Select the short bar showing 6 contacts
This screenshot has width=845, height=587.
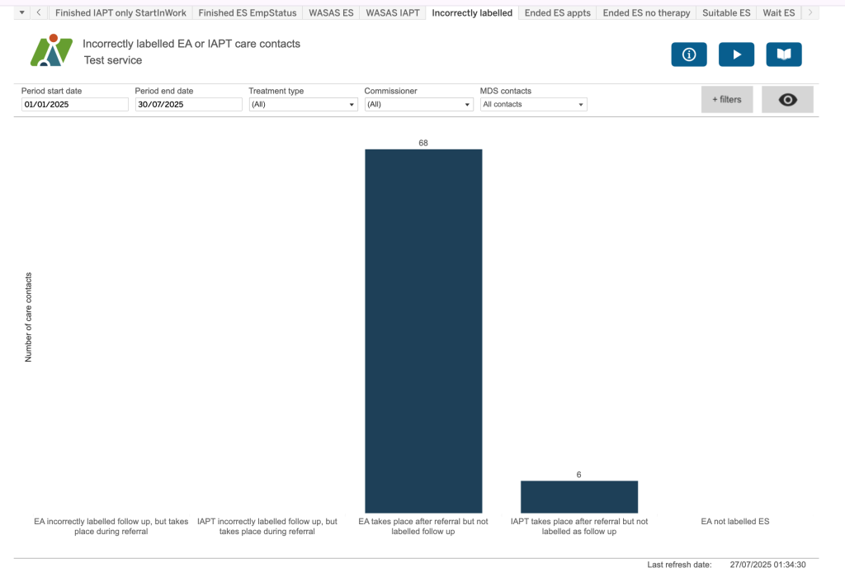578,497
